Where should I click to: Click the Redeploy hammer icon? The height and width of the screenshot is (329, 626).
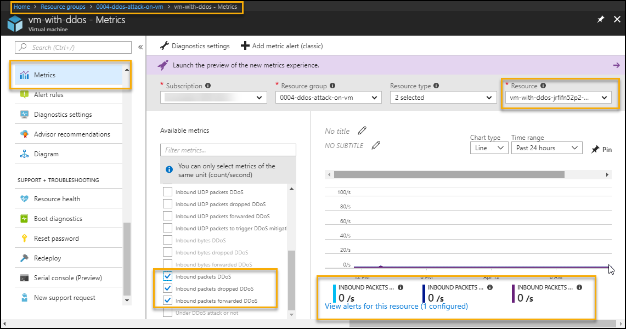24,258
